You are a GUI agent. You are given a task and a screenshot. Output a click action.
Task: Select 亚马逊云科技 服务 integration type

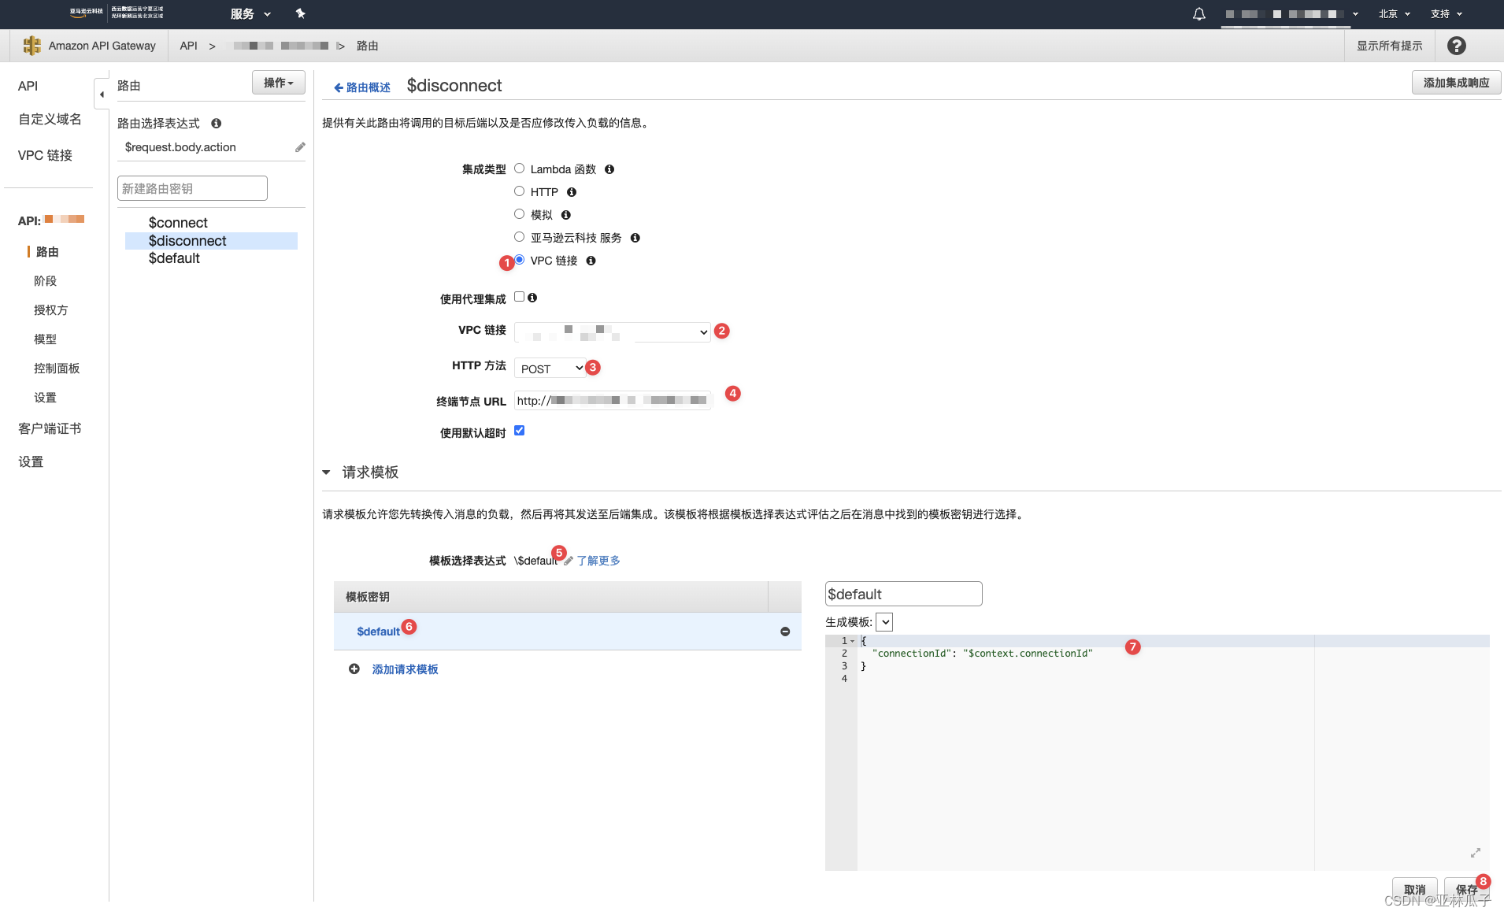(520, 237)
